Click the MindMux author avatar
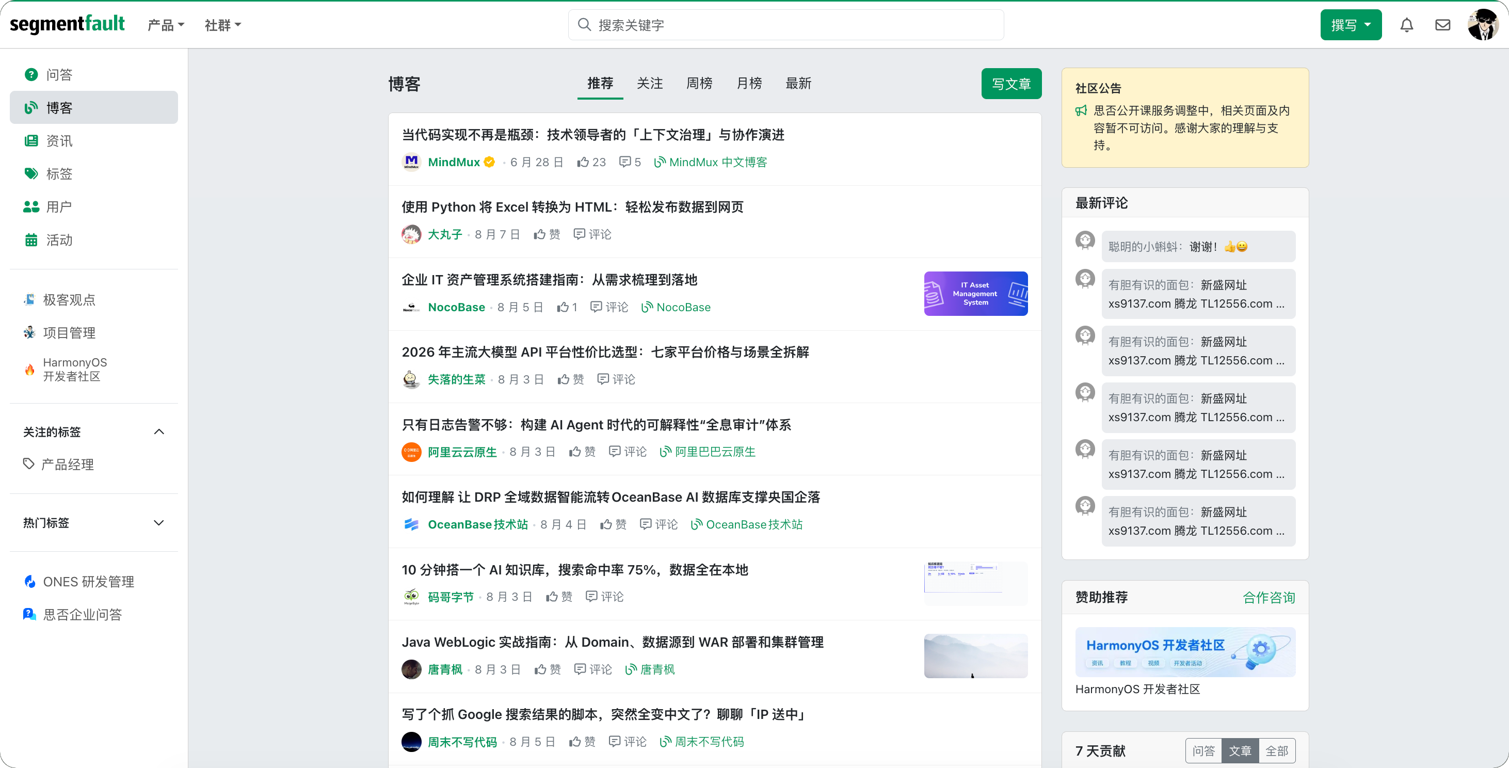Image resolution: width=1509 pixels, height=768 pixels. [411, 162]
